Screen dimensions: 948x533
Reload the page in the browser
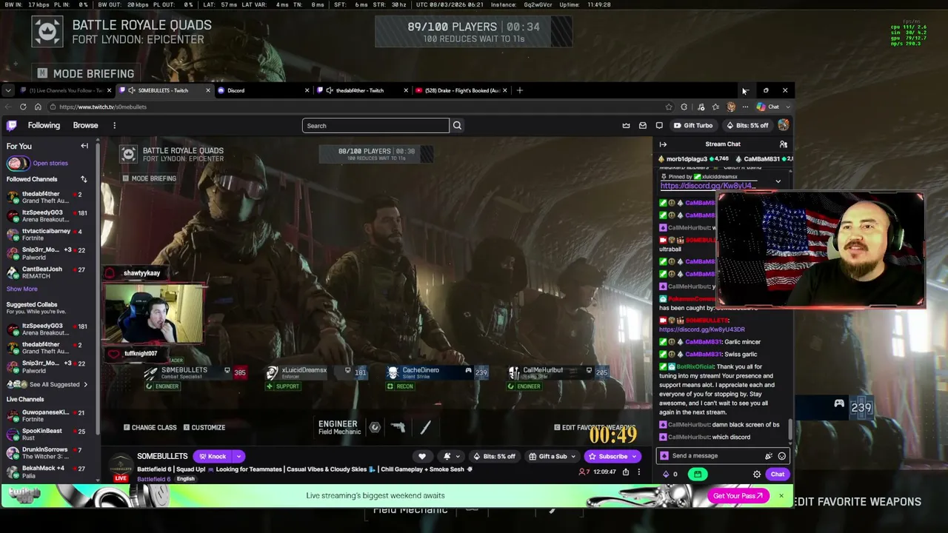pos(23,107)
